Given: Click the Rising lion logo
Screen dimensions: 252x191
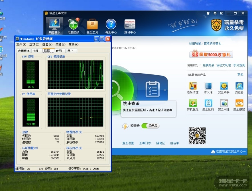Looking at the screenshot, I should [x=216, y=25].
